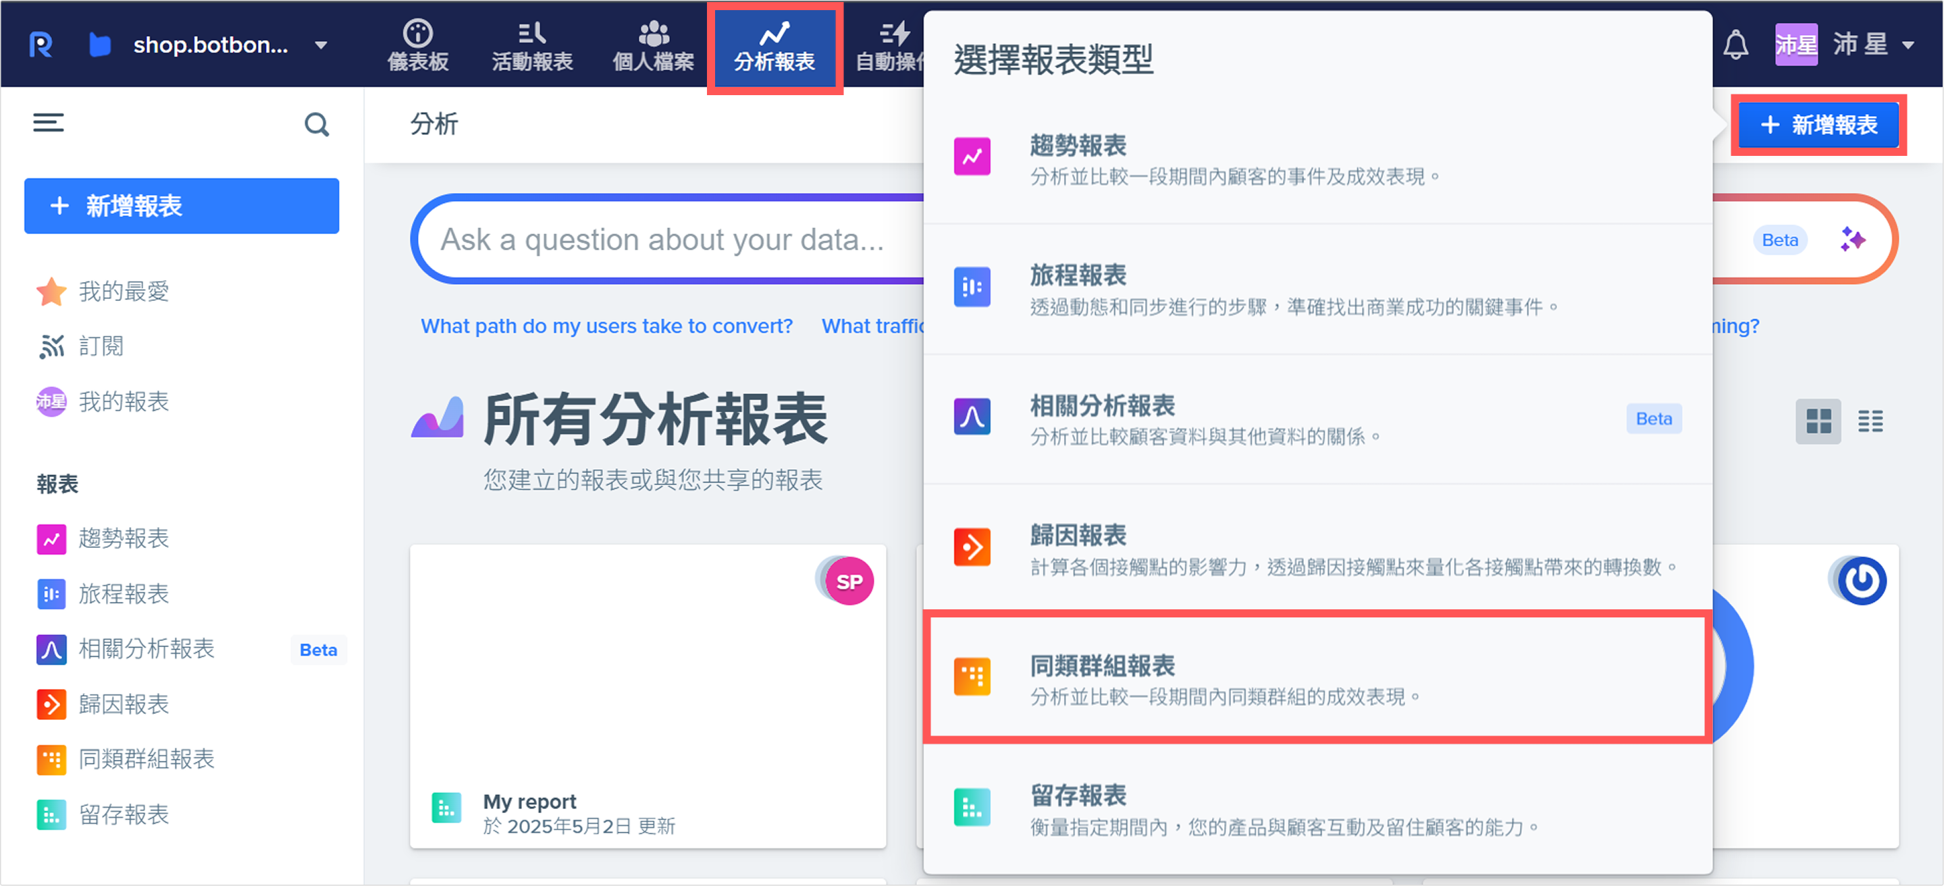Open sidebar 留存報表 item
This screenshot has height=886, width=1944.
pyautogui.click(x=103, y=814)
